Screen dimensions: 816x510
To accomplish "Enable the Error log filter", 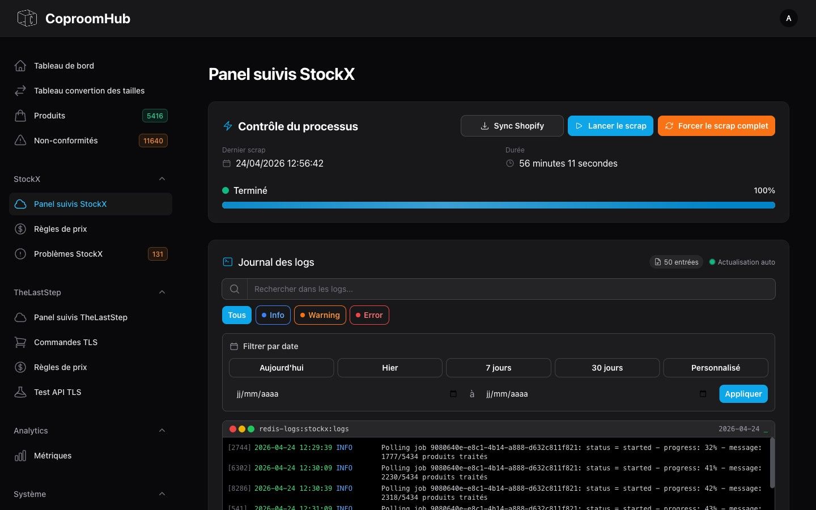I will click(x=369, y=315).
